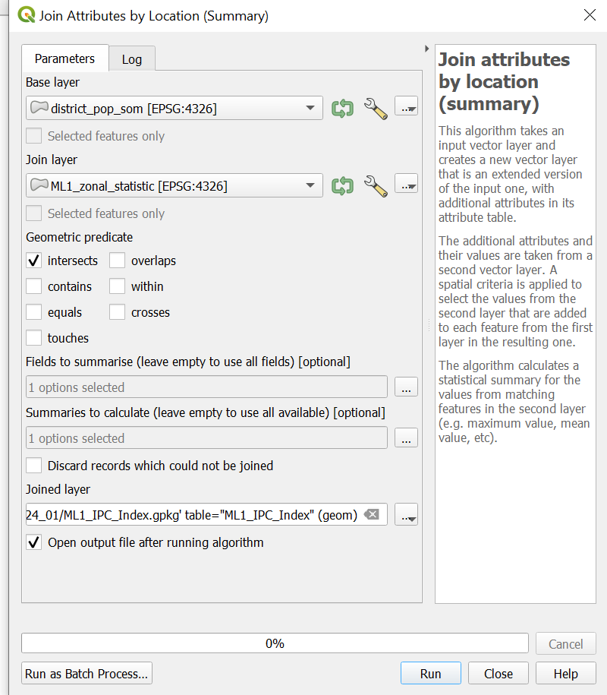Open the Joined layer save options menu
The width and height of the screenshot is (607, 695).
pyautogui.click(x=407, y=515)
